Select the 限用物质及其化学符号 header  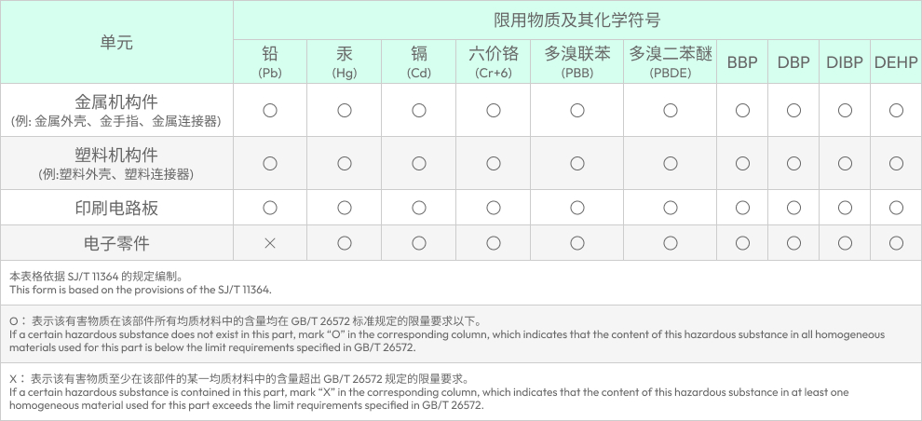tap(576, 20)
